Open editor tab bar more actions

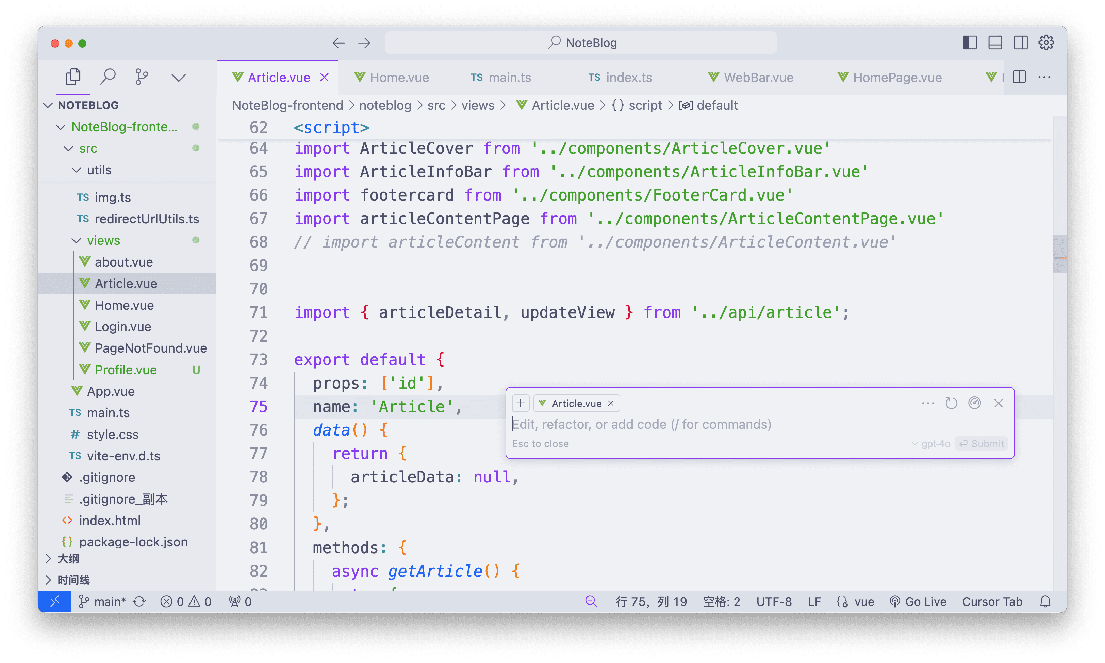pyautogui.click(x=1044, y=77)
